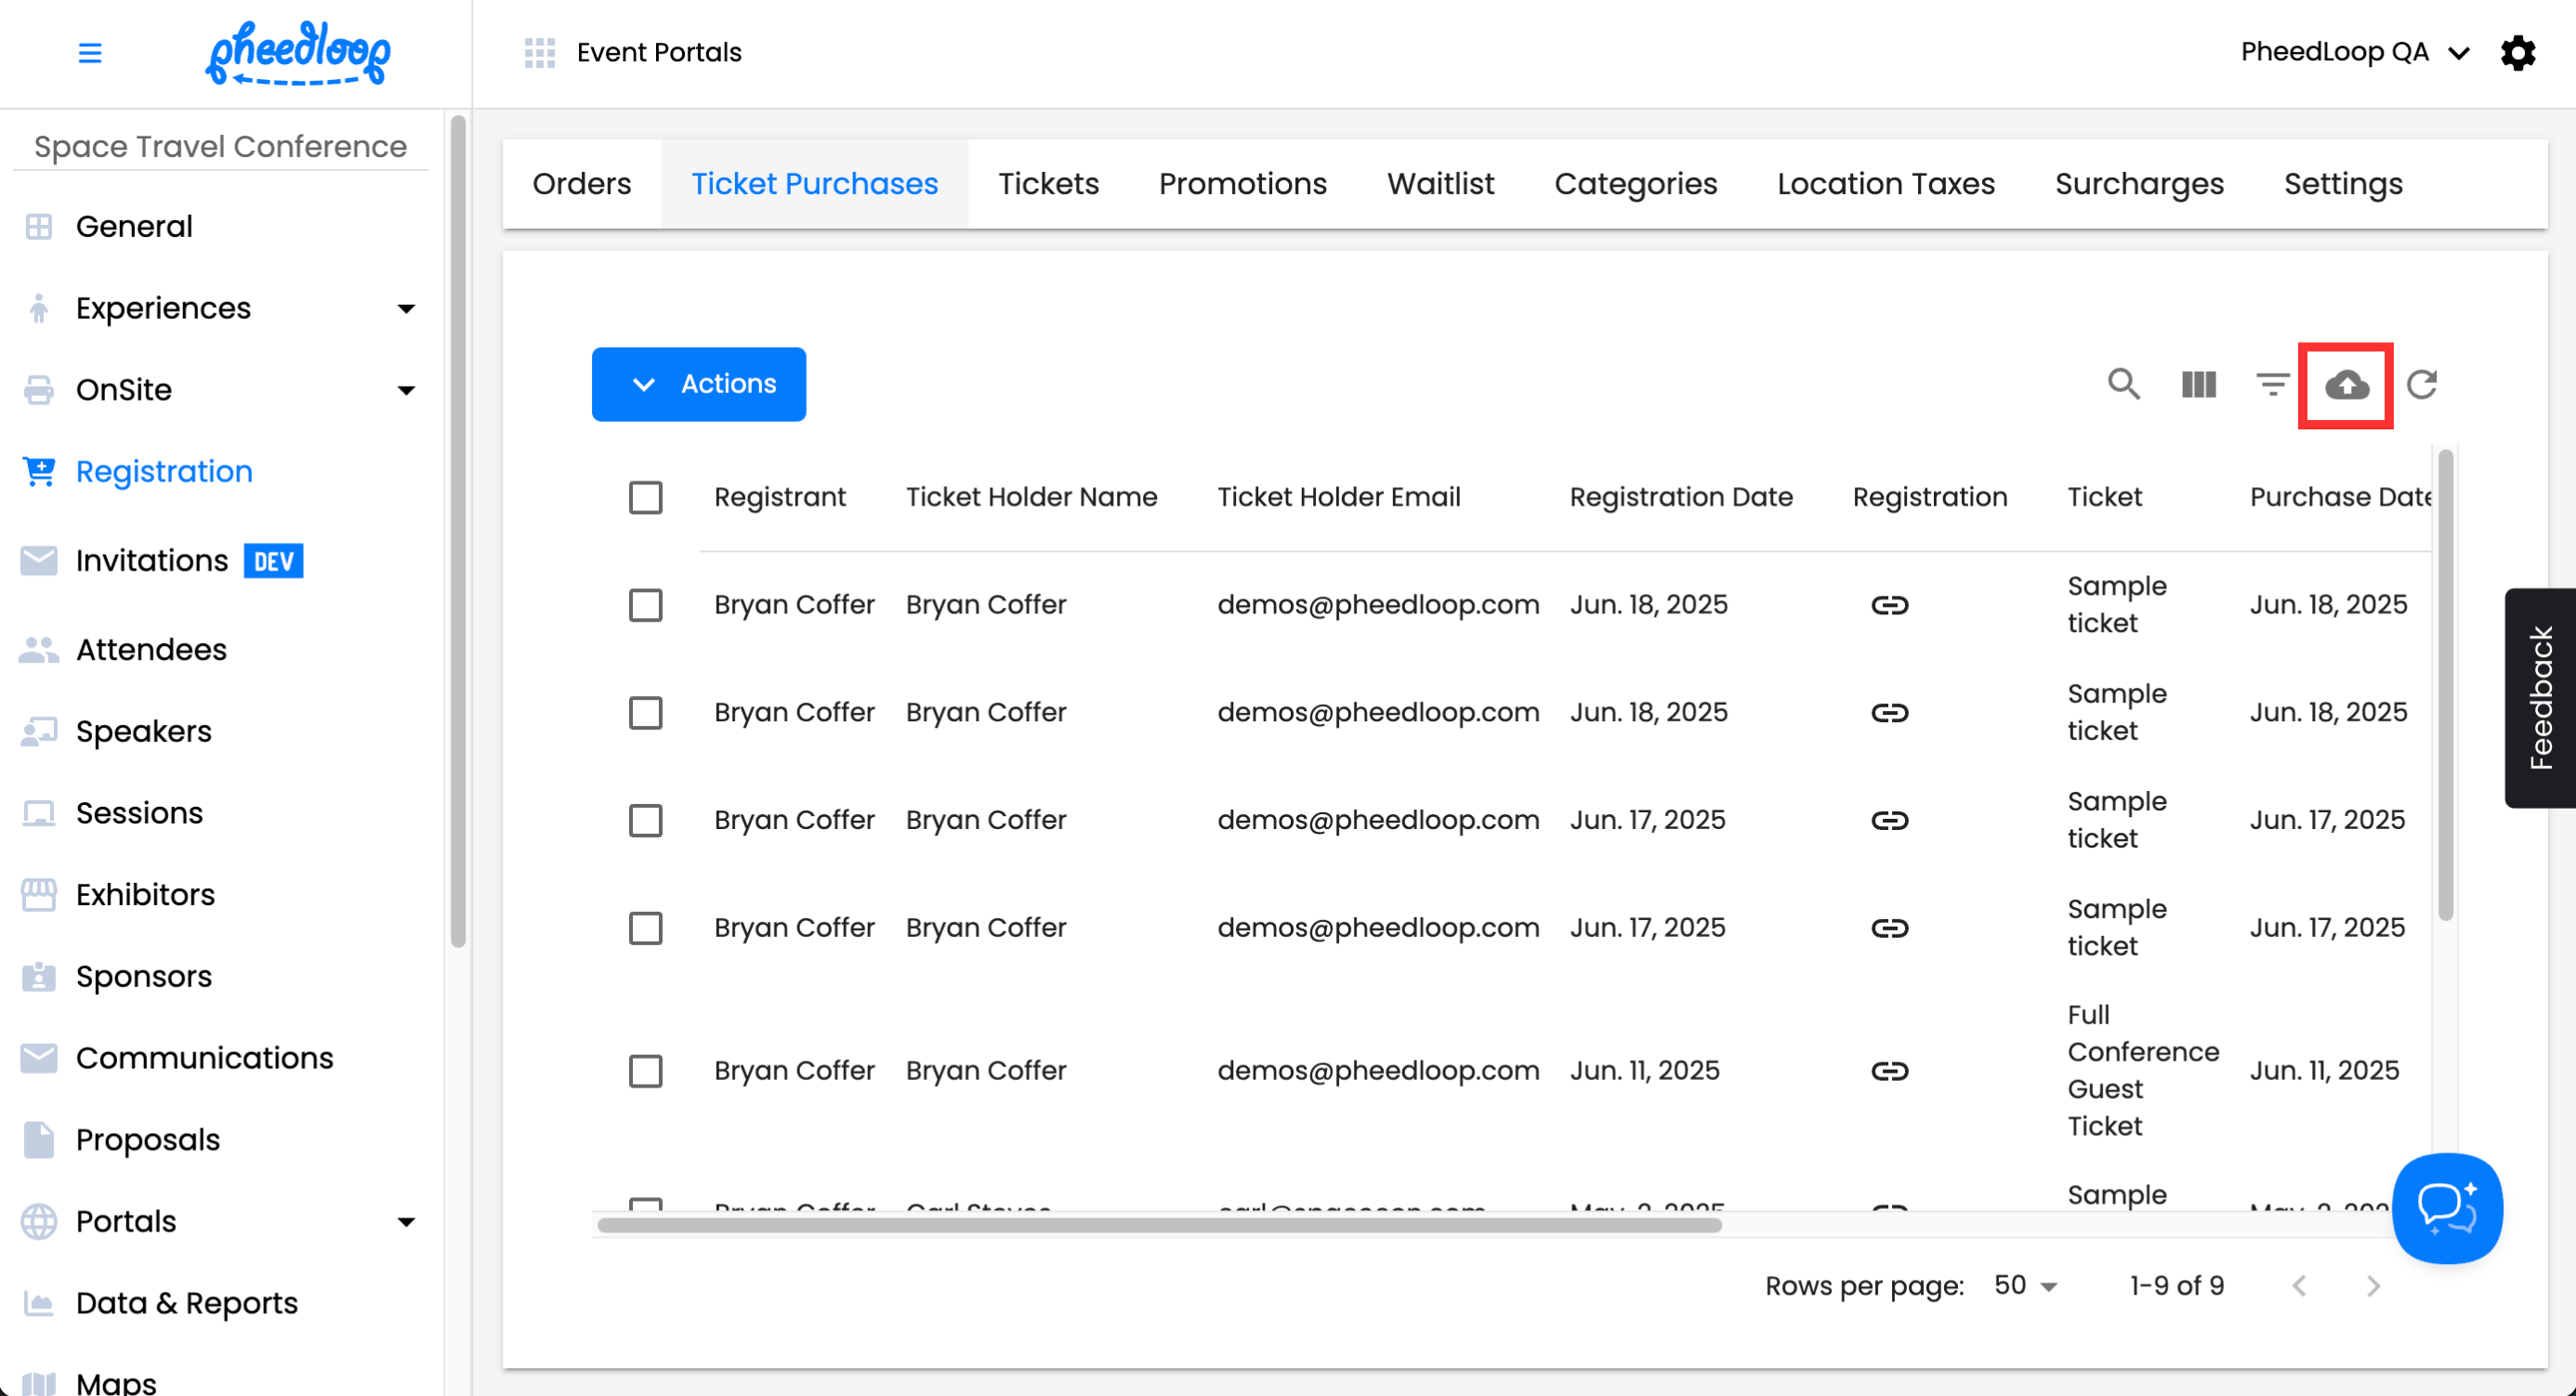Select the Full Conference Guest Ticket row checkbox
The image size is (2576, 1396).
pyautogui.click(x=645, y=1071)
